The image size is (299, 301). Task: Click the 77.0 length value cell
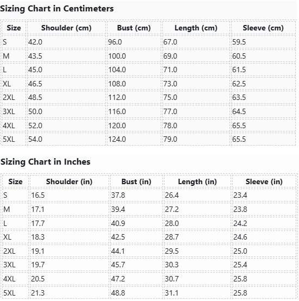tap(196, 111)
